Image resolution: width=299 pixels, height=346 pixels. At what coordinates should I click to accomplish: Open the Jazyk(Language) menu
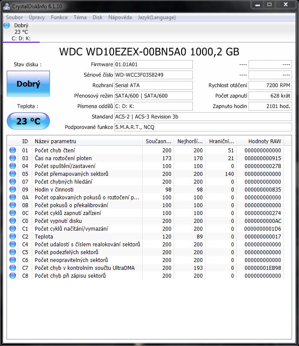pos(157,17)
